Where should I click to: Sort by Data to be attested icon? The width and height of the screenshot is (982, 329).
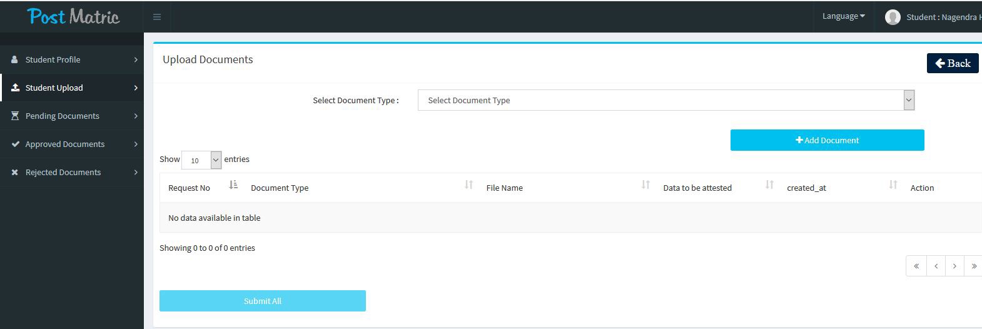(x=769, y=185)
